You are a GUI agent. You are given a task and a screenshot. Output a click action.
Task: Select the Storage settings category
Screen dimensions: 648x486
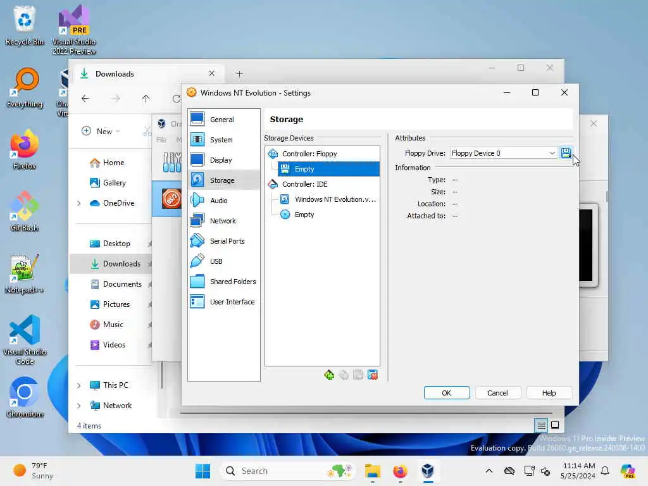(x=223, y=180)
